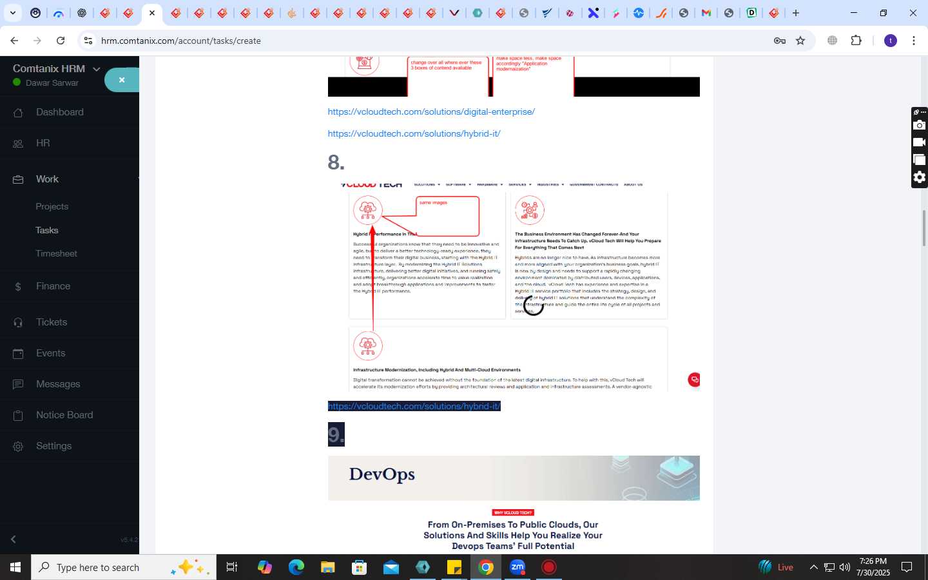Open the gear settings on right floating toolbar
928x580 pixels.
pos(920,177)
